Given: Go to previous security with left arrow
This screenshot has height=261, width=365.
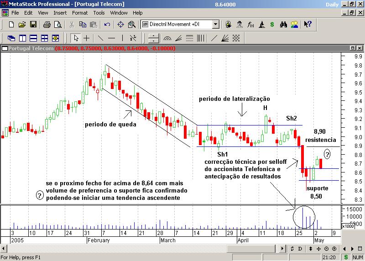Looking at the screenshot, I should coord(344,249).
